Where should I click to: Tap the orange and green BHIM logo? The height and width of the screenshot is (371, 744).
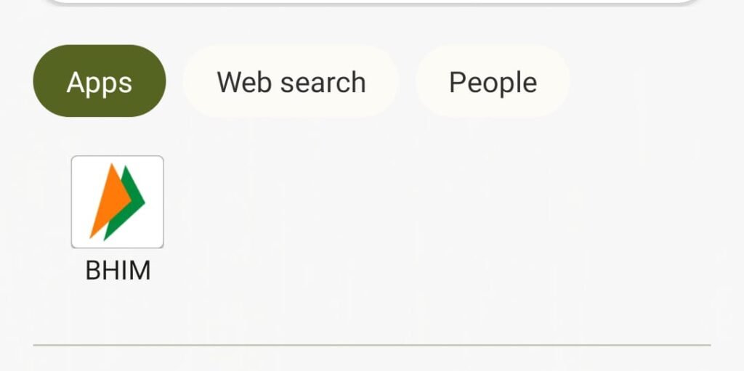117,202
